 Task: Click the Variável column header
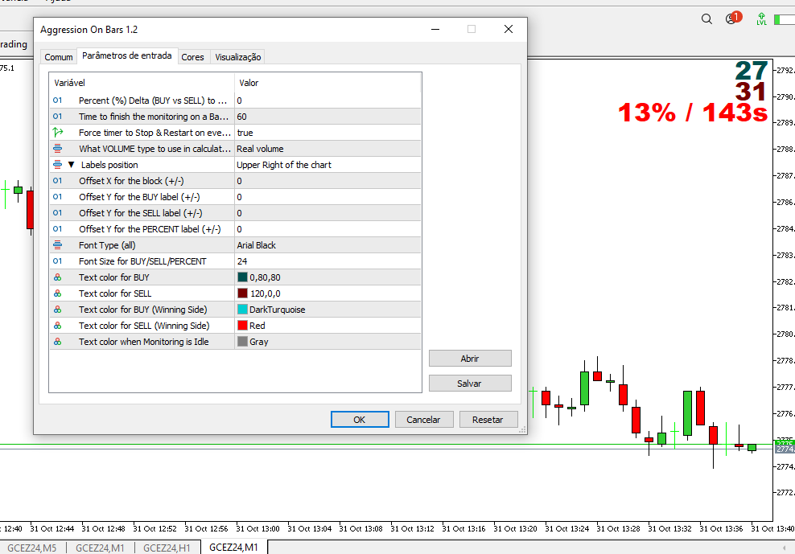pos(142,83)
